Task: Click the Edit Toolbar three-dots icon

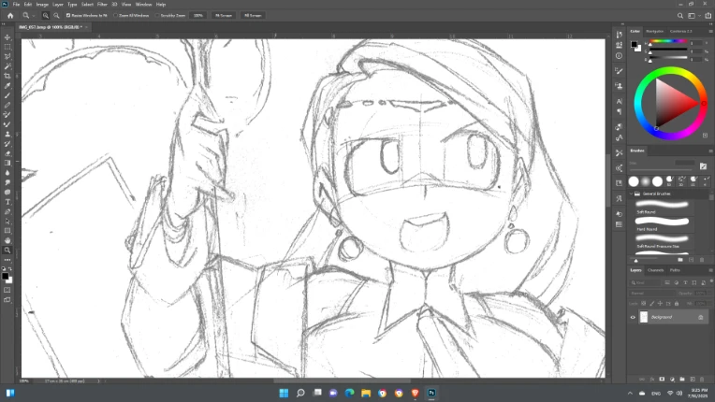Action: tap(7, 260)
